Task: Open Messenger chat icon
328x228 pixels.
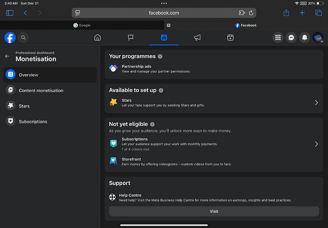Action: [x=291, y=38]
